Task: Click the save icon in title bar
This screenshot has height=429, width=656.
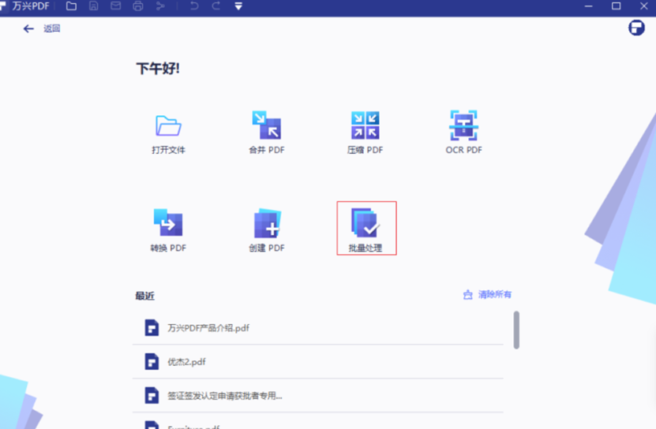Action: click(x=94, y=6)
